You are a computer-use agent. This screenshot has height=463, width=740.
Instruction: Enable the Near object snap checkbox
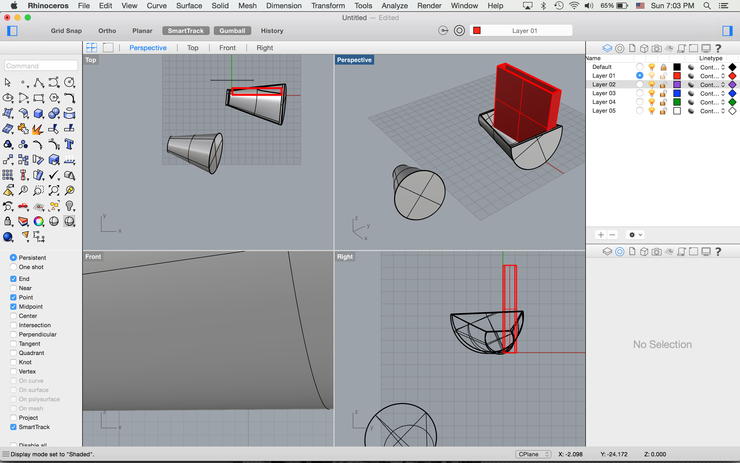pyautogui.click(x=13, y=288)
